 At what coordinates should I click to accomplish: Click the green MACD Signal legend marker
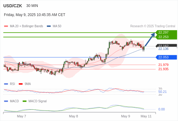pyautogui.click(x=24, y=101)
